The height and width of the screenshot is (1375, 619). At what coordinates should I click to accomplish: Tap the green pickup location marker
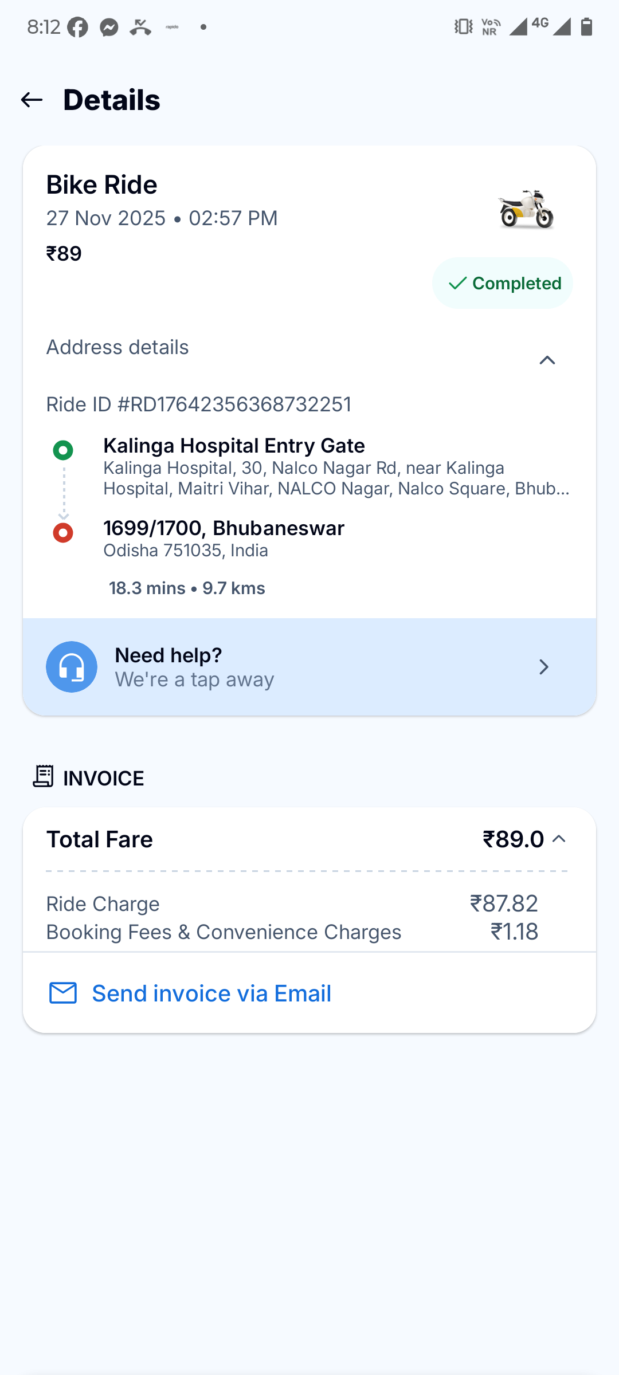(63, 450)
